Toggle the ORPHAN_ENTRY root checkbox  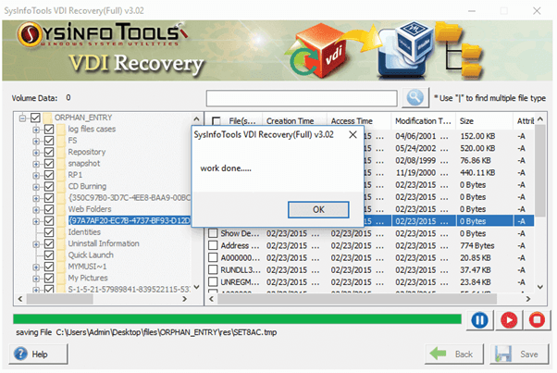click(x=35, y=118)
